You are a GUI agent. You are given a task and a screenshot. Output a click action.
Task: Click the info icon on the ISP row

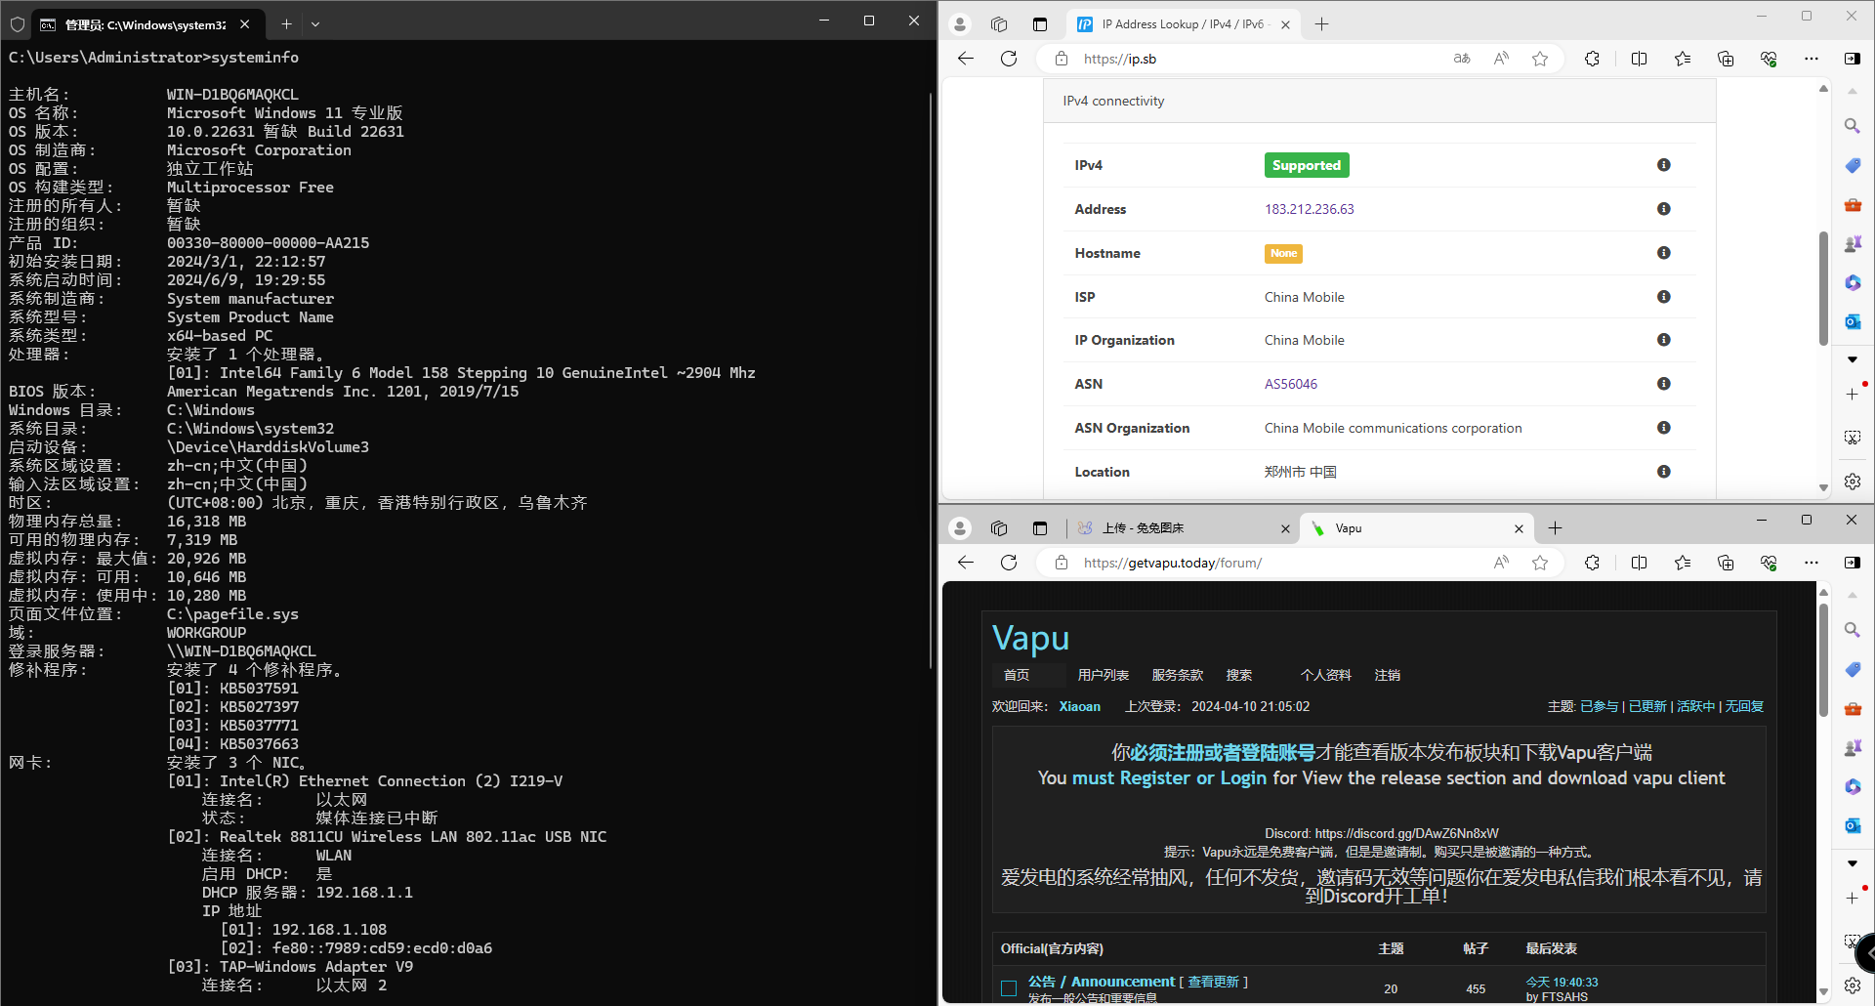(1664, 297)
